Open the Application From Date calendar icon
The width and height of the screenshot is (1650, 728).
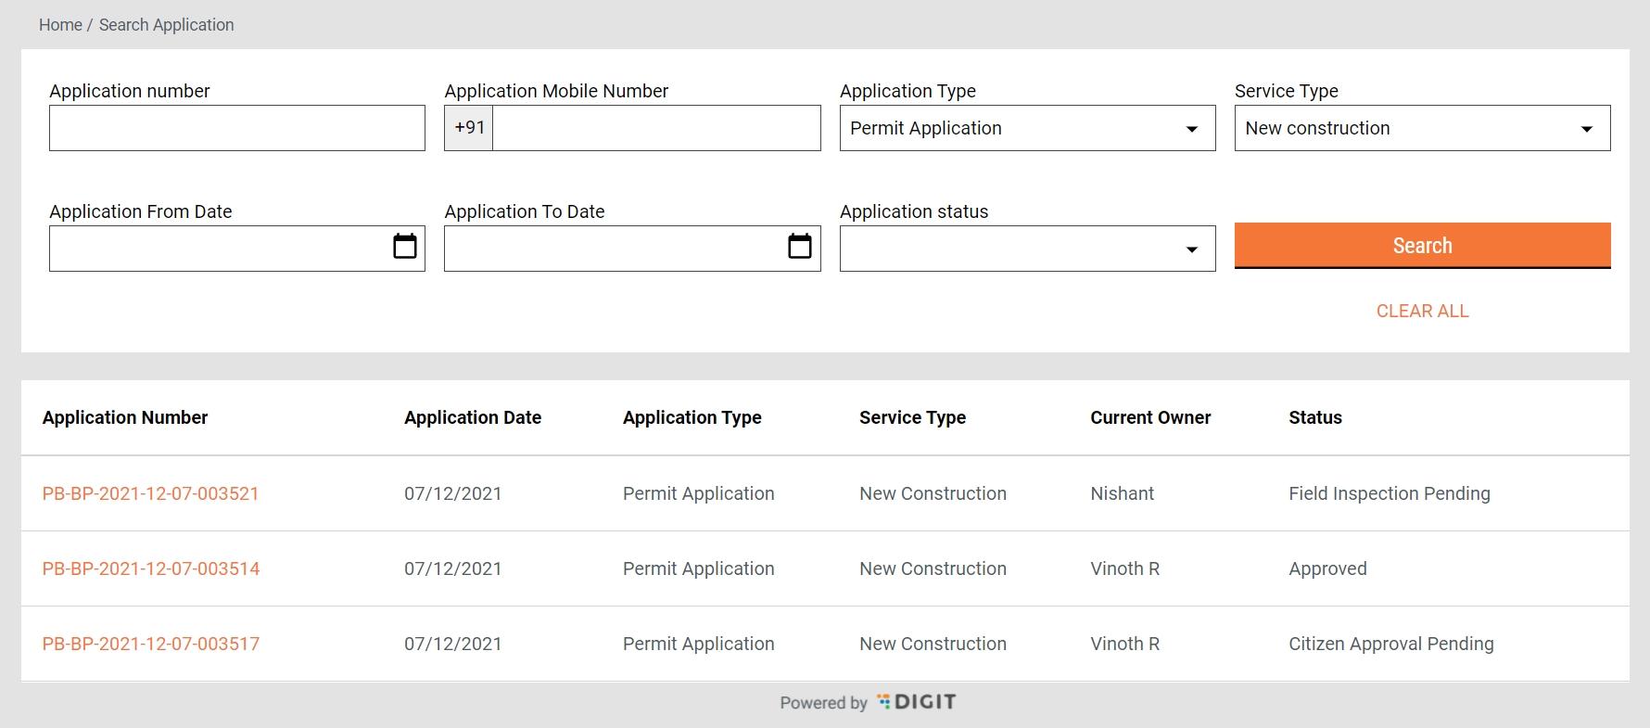(405, 247)
